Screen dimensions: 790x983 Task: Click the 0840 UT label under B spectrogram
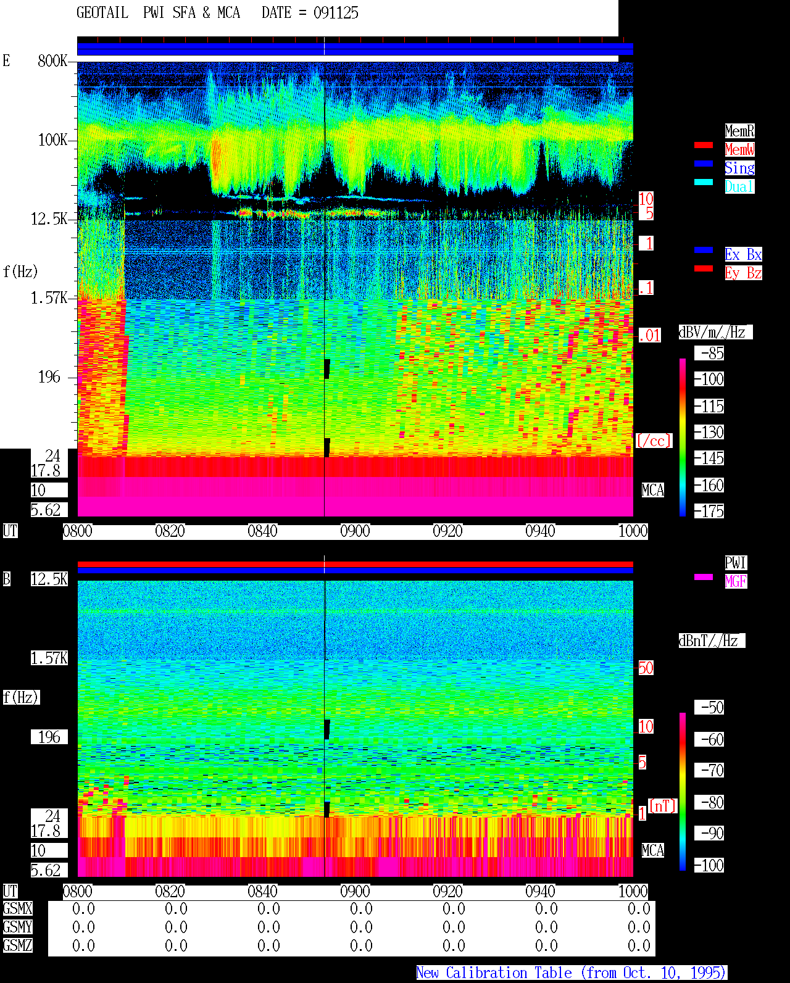tap(262, 892)
